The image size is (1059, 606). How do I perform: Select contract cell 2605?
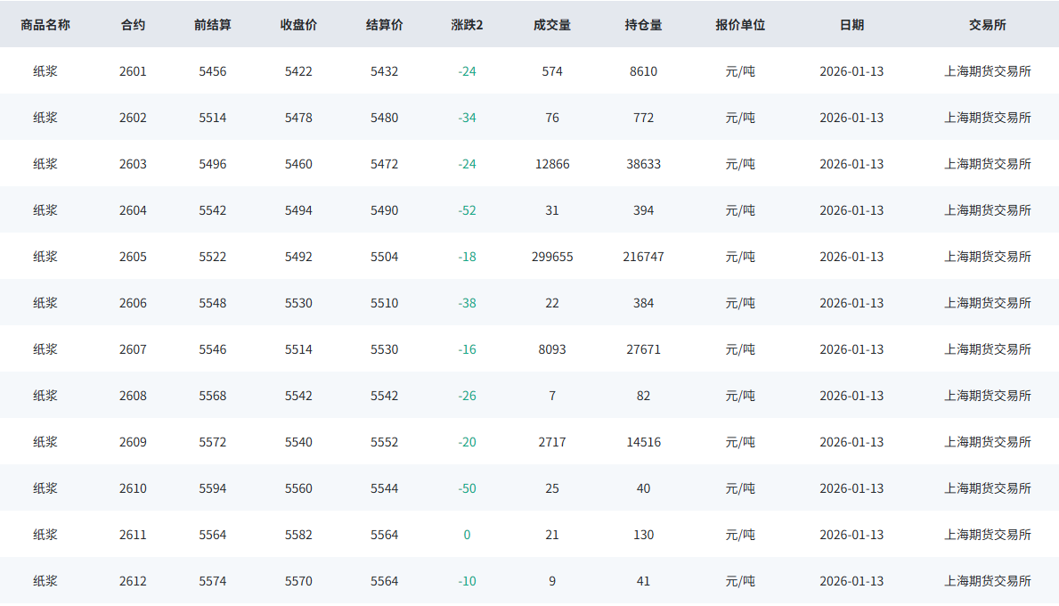tap(133, 257)
